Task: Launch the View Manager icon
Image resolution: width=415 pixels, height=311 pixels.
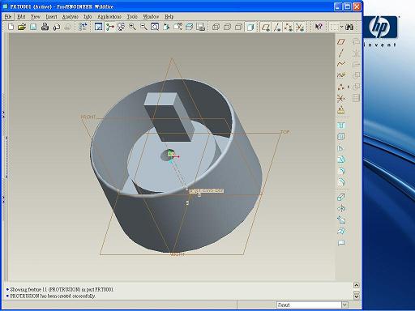Action: coord(200,27)
